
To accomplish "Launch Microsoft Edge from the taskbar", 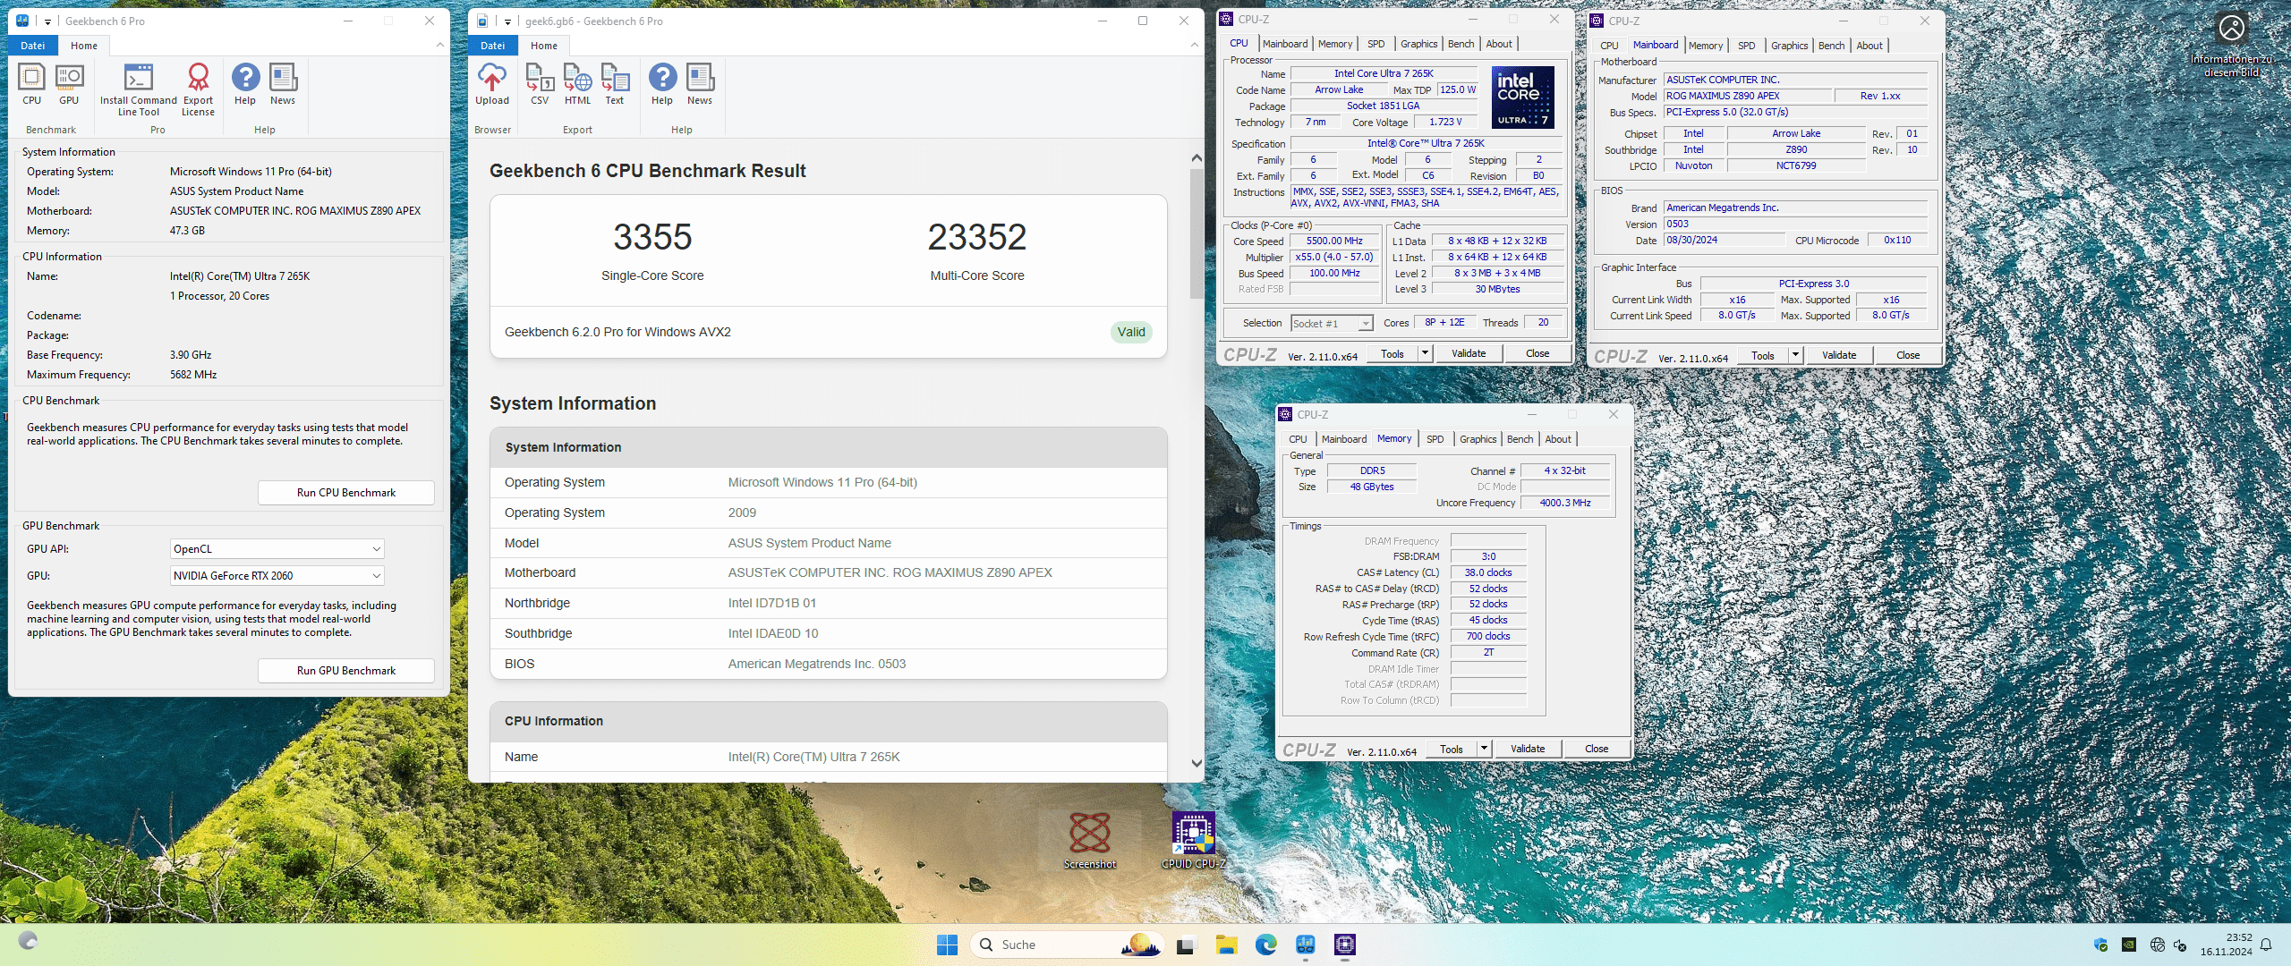I will coord(1265,945).
